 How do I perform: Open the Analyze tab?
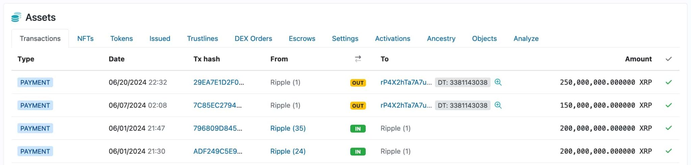[x=526, y=39]
